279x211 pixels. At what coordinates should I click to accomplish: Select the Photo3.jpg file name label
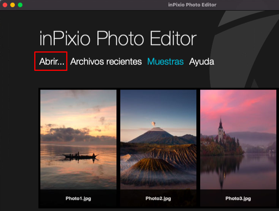click(238, 198)
